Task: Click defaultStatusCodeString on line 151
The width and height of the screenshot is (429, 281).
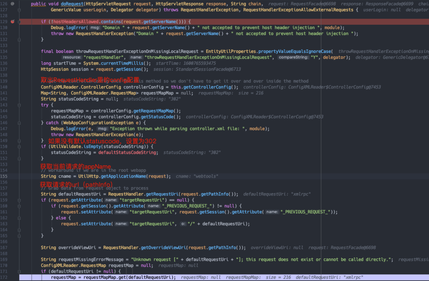Action: point(127,153)
